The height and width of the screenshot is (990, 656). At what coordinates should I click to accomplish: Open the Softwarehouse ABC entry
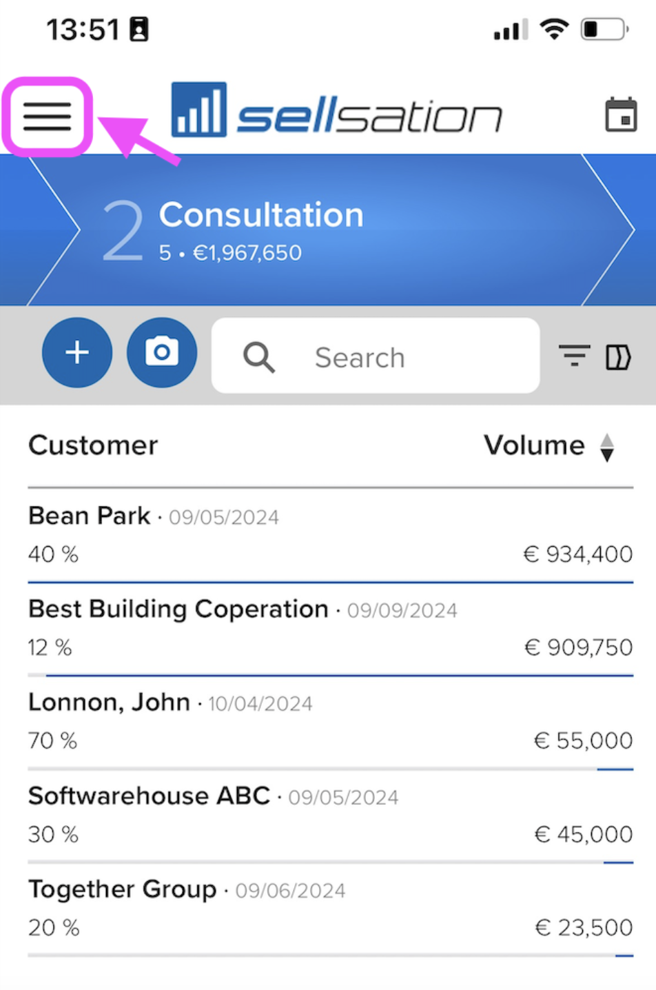(331, 816)
